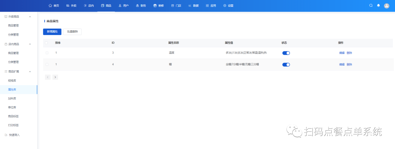Go to next page with right arrow

point(55,77)
